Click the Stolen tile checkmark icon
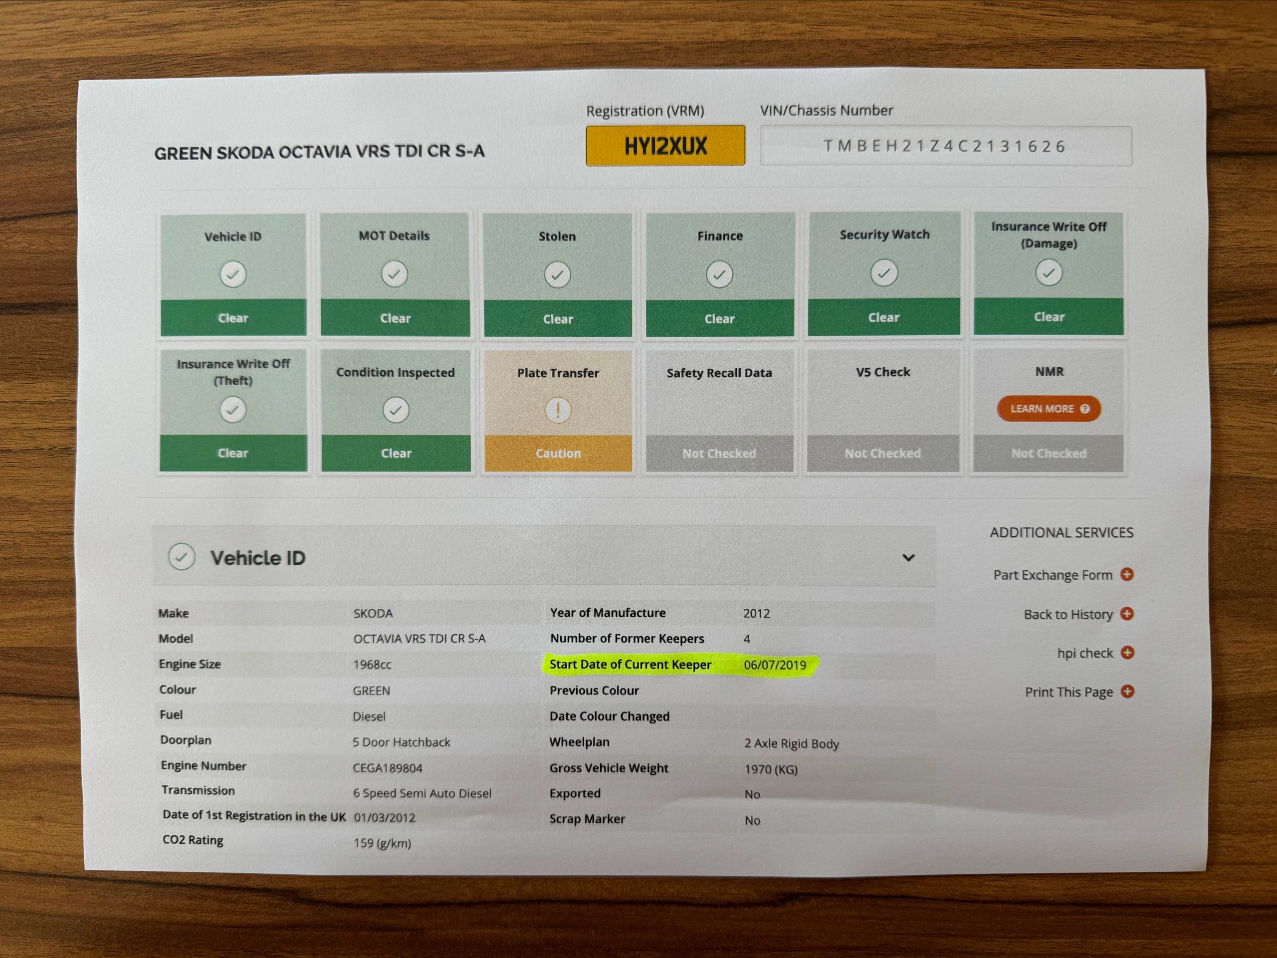This screenshot has height=958, width=1277. [557, 275]
